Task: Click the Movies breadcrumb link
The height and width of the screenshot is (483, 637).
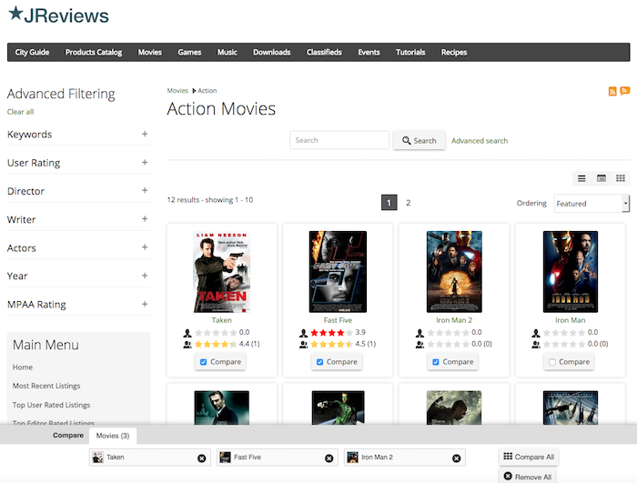Action: pos(177,91)
